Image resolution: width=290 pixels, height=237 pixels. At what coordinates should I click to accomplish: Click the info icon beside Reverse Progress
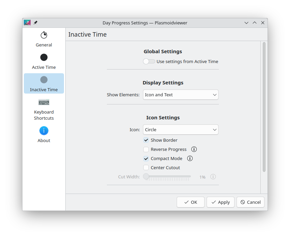point(194,149)
